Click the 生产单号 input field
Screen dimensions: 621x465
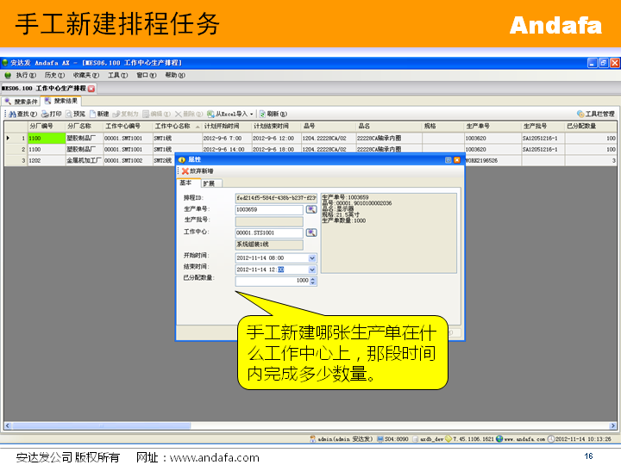coord(269,209)
